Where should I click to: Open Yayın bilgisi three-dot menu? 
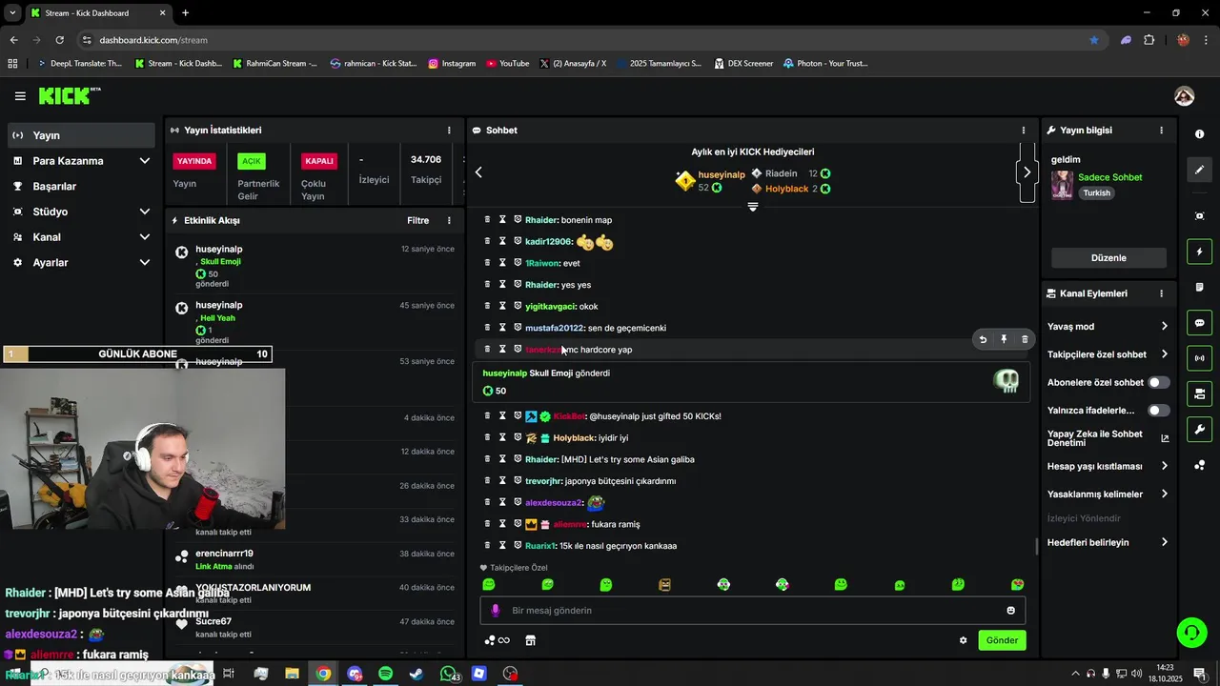(1161, 131)
